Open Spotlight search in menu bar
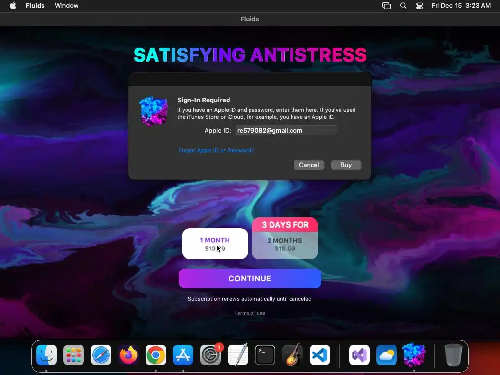Screen dimensions: 500x375 403,6
